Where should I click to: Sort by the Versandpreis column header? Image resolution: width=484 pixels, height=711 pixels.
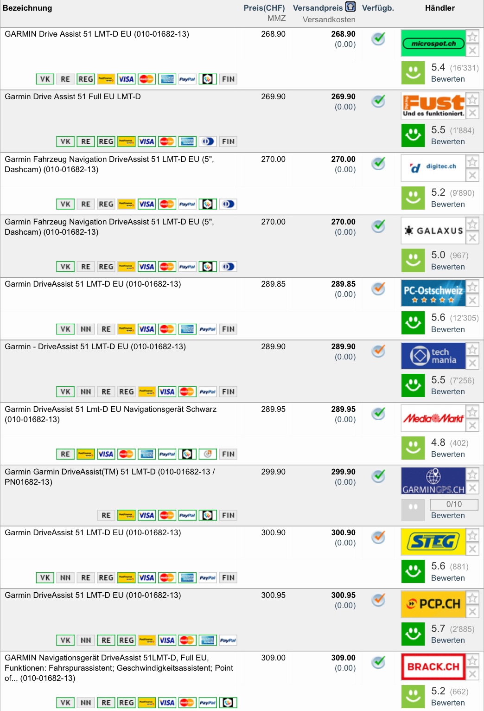(318, 8)
